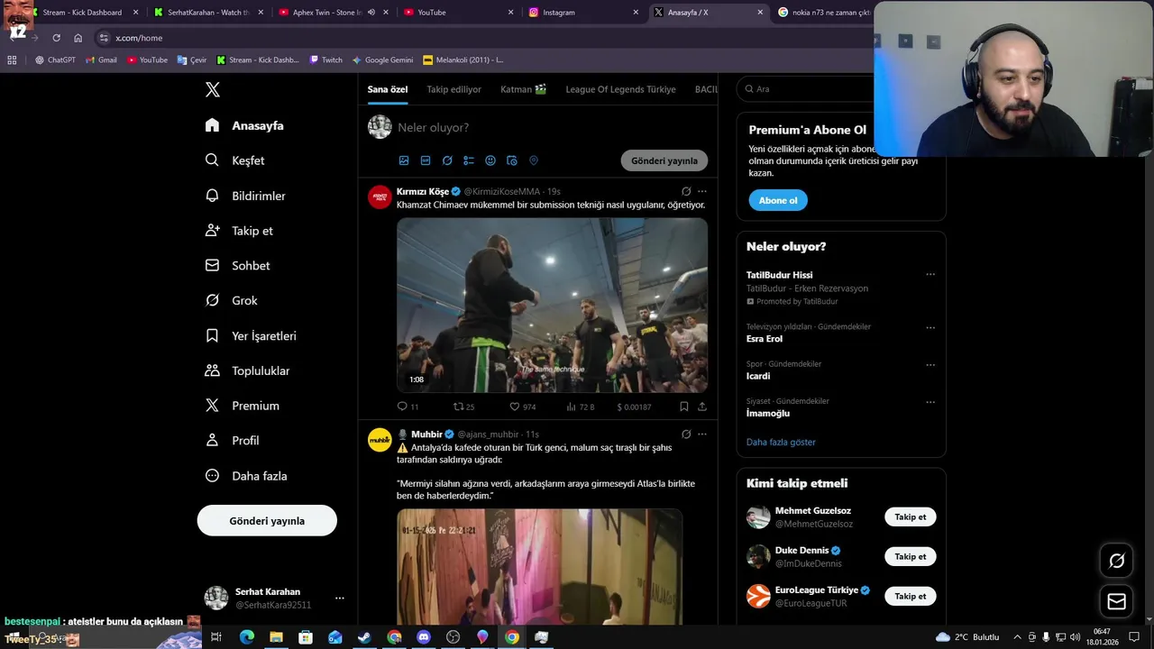This screenshot has height=649, width=1154.
Task: Click Daha fazla göster link
Action: [781, 442]
